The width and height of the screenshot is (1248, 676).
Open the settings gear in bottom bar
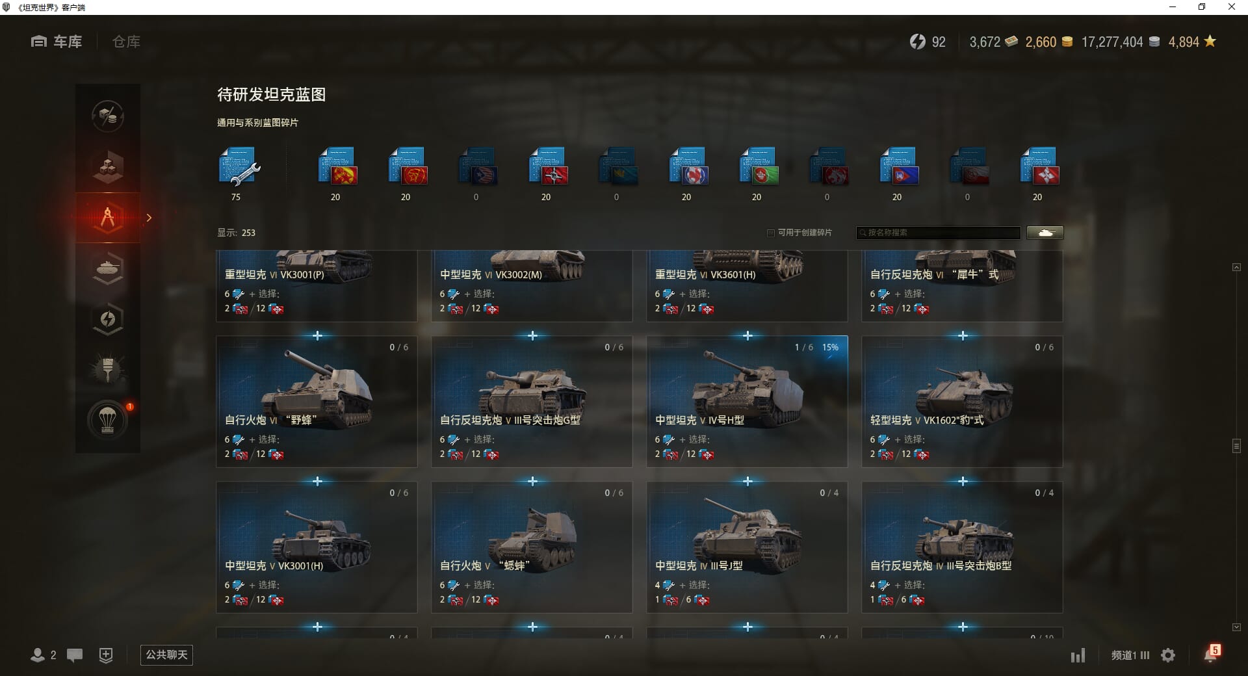tap(1168, 655)
